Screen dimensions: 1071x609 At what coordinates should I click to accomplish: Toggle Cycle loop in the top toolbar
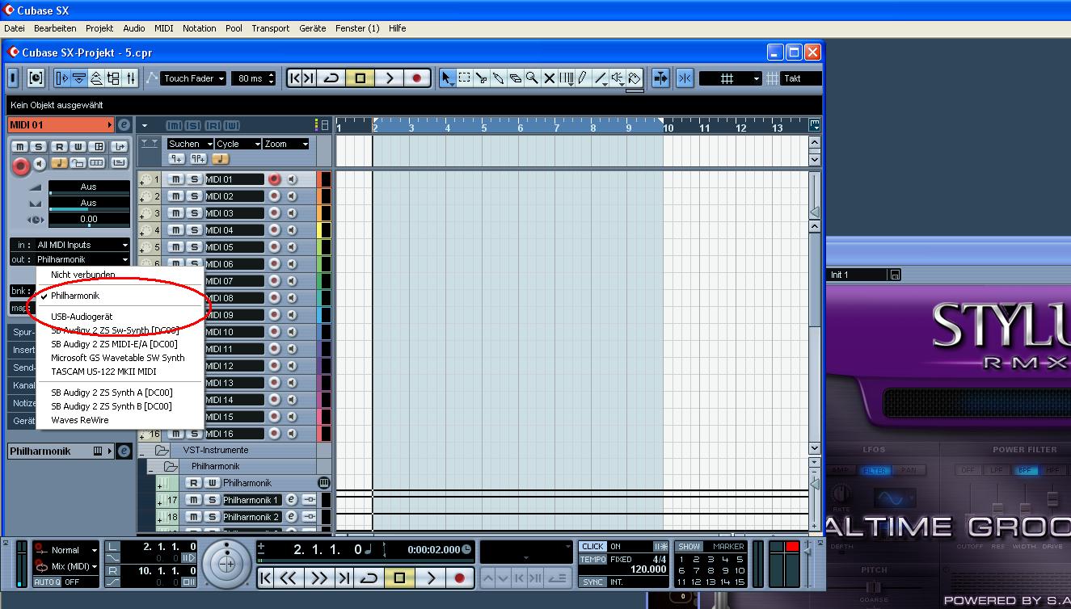tap(331, 78)
